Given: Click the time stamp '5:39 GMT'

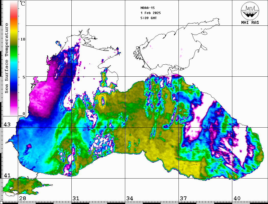Looking at the screenshot, I should click(148, 18).
